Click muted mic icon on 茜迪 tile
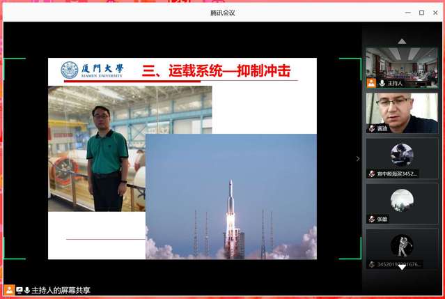The image size is (445, 299). point(373,128)
